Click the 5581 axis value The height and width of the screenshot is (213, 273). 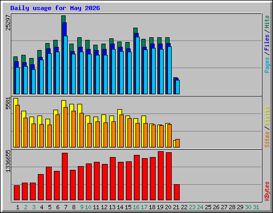tap(8, 104)
